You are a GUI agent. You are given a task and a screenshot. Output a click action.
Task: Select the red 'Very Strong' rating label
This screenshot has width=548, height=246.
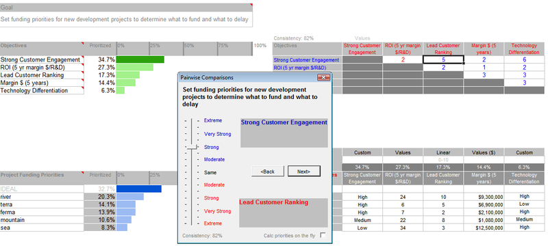pyautogui.click(x=217, y=211)
